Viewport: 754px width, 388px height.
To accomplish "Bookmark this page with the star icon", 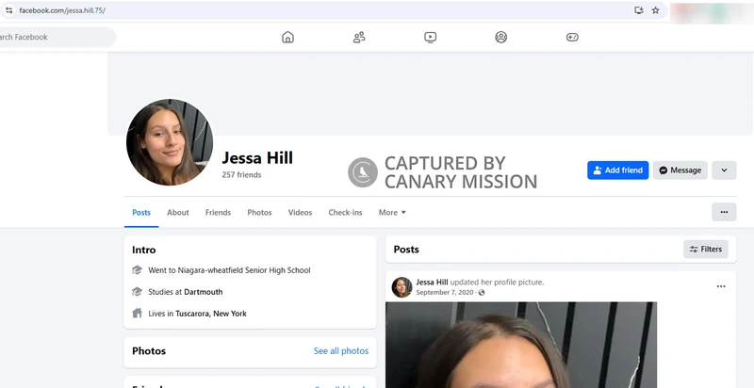I will (x=655, y=10).
